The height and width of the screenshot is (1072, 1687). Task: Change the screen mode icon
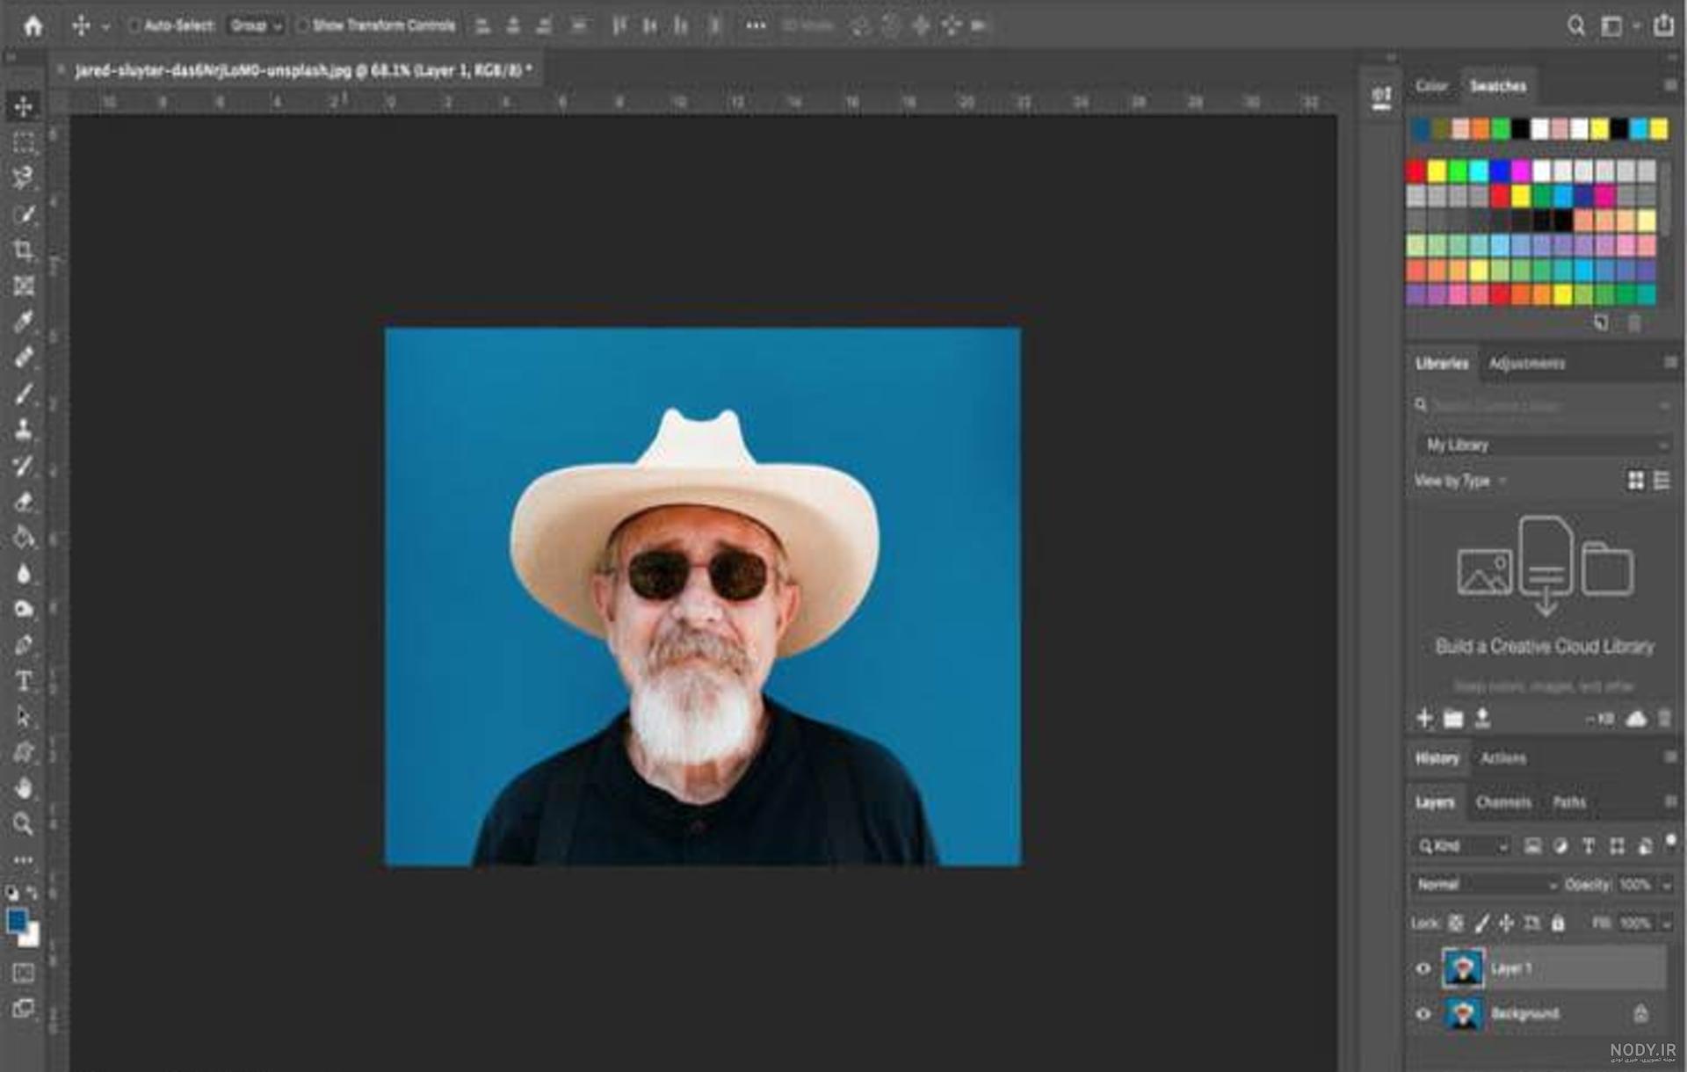(24, 1009)
